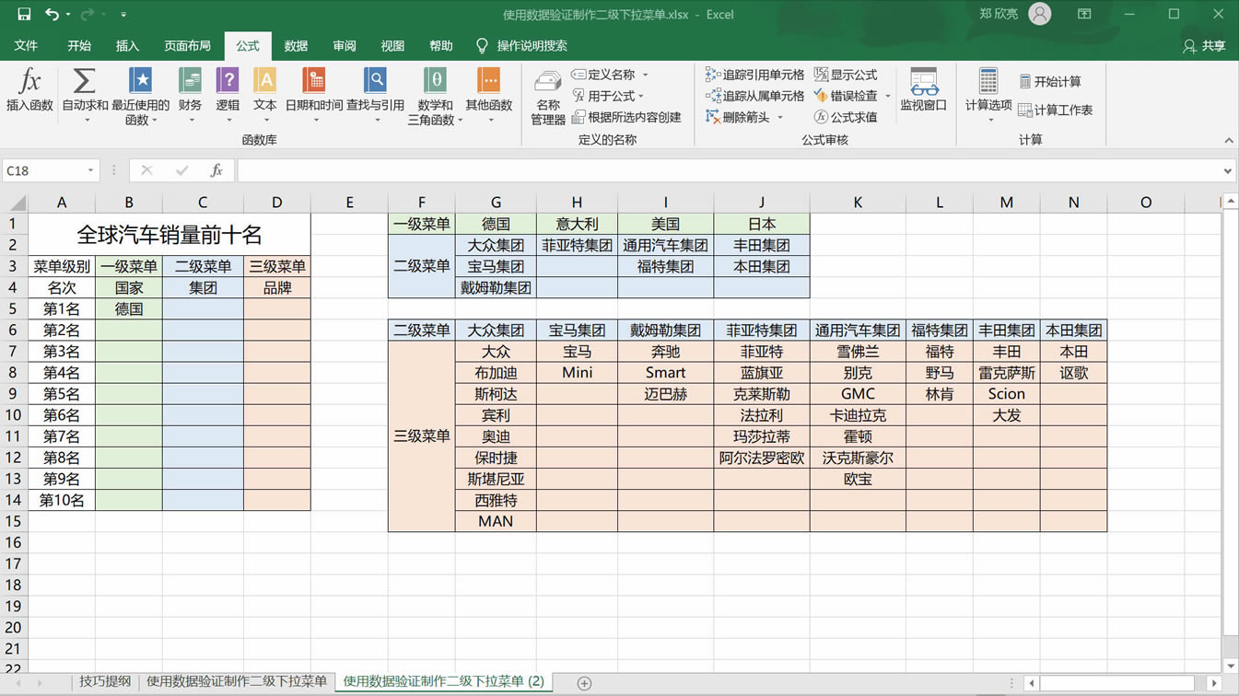The height and width of the screenshot is (696, 1239).
Task: Toggle Show Formulas (显示公式)
Action: click(846, 75)
